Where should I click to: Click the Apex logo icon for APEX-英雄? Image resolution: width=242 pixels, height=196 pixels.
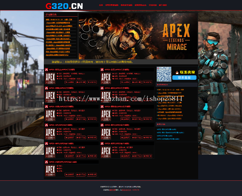click(47, 107)
